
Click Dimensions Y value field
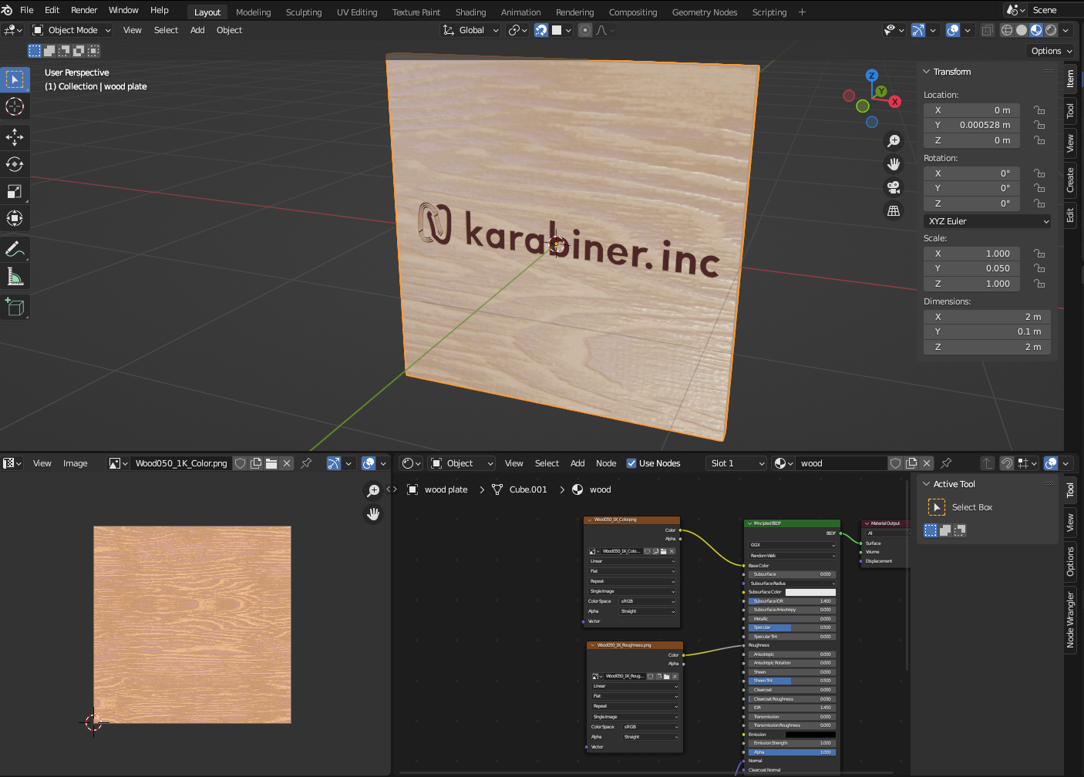988,331
